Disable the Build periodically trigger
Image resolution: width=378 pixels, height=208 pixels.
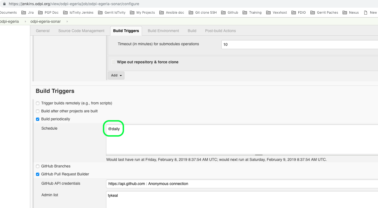[38, 119]
